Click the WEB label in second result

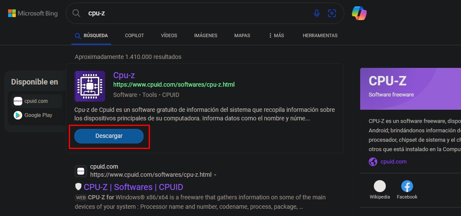[x=81, y=198]
